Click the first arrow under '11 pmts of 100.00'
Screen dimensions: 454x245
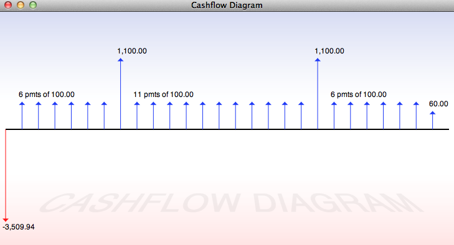tap(137, 116)
